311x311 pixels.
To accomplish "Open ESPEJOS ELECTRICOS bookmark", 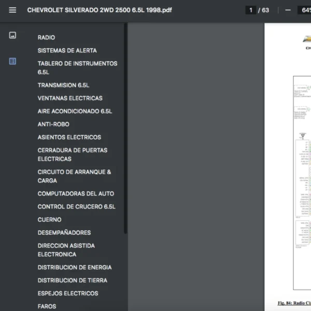I will tap(68, 293).
